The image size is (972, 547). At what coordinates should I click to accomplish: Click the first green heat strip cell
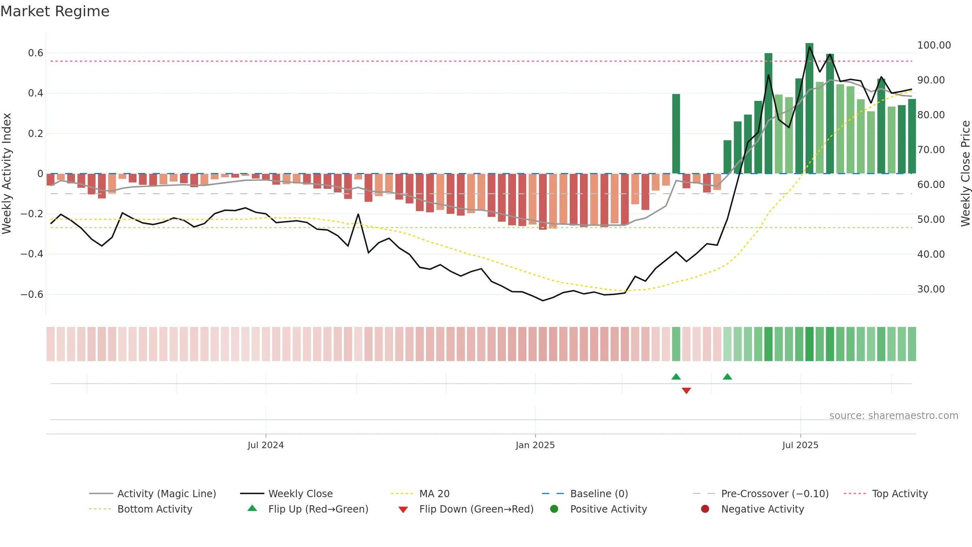pos(676,344)
